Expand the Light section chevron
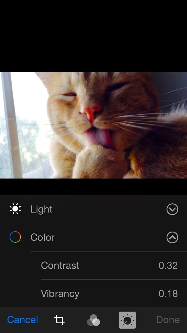Viewport: 187px width, 333px height. [x=172, y=209]
